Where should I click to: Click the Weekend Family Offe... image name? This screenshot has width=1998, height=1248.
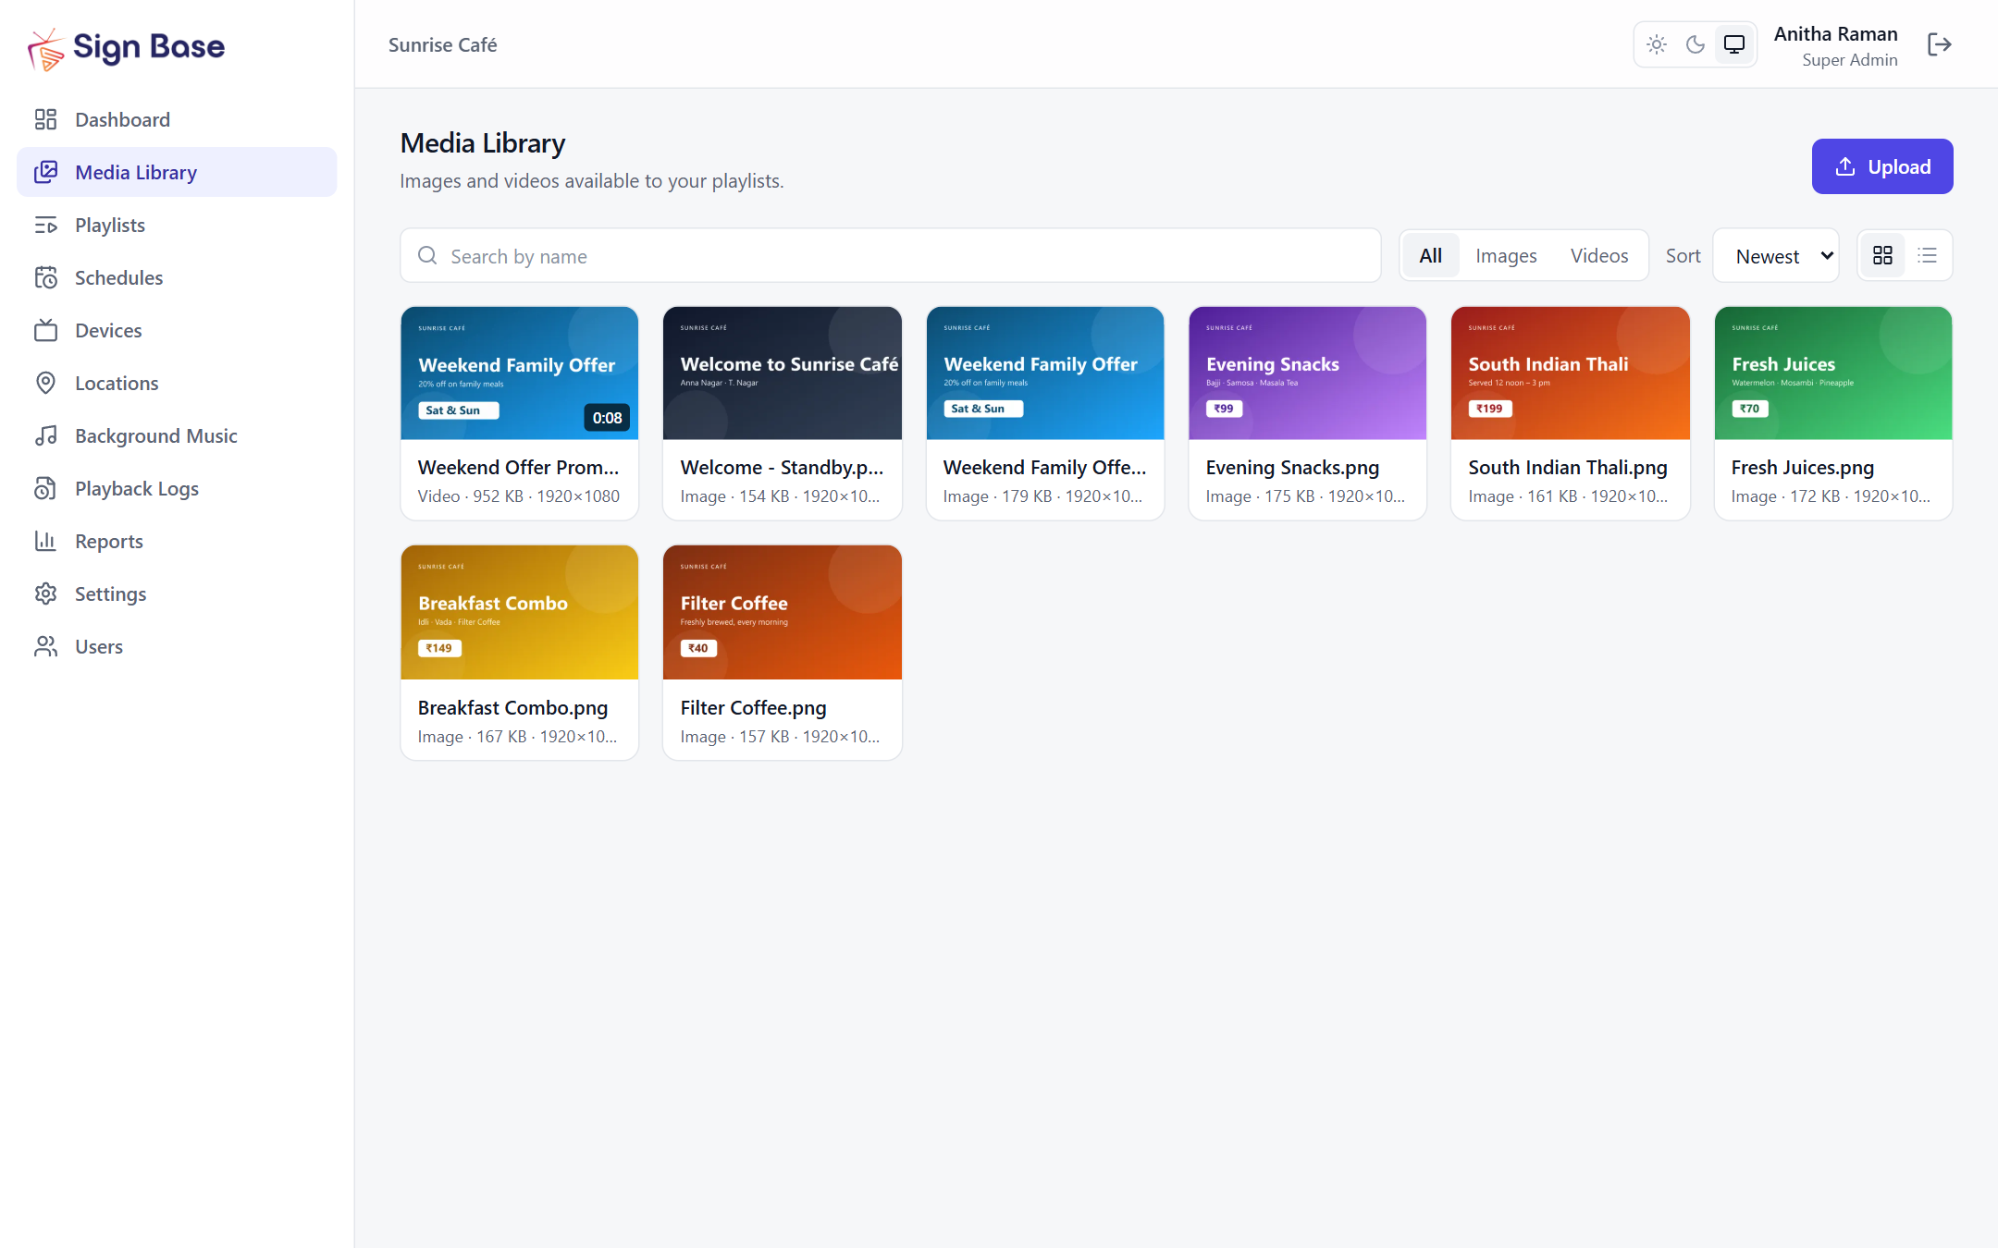tap(1044, 468)
